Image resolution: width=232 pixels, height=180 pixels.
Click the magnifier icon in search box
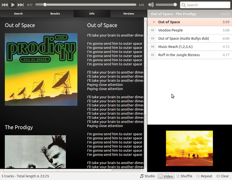(184, 5)
